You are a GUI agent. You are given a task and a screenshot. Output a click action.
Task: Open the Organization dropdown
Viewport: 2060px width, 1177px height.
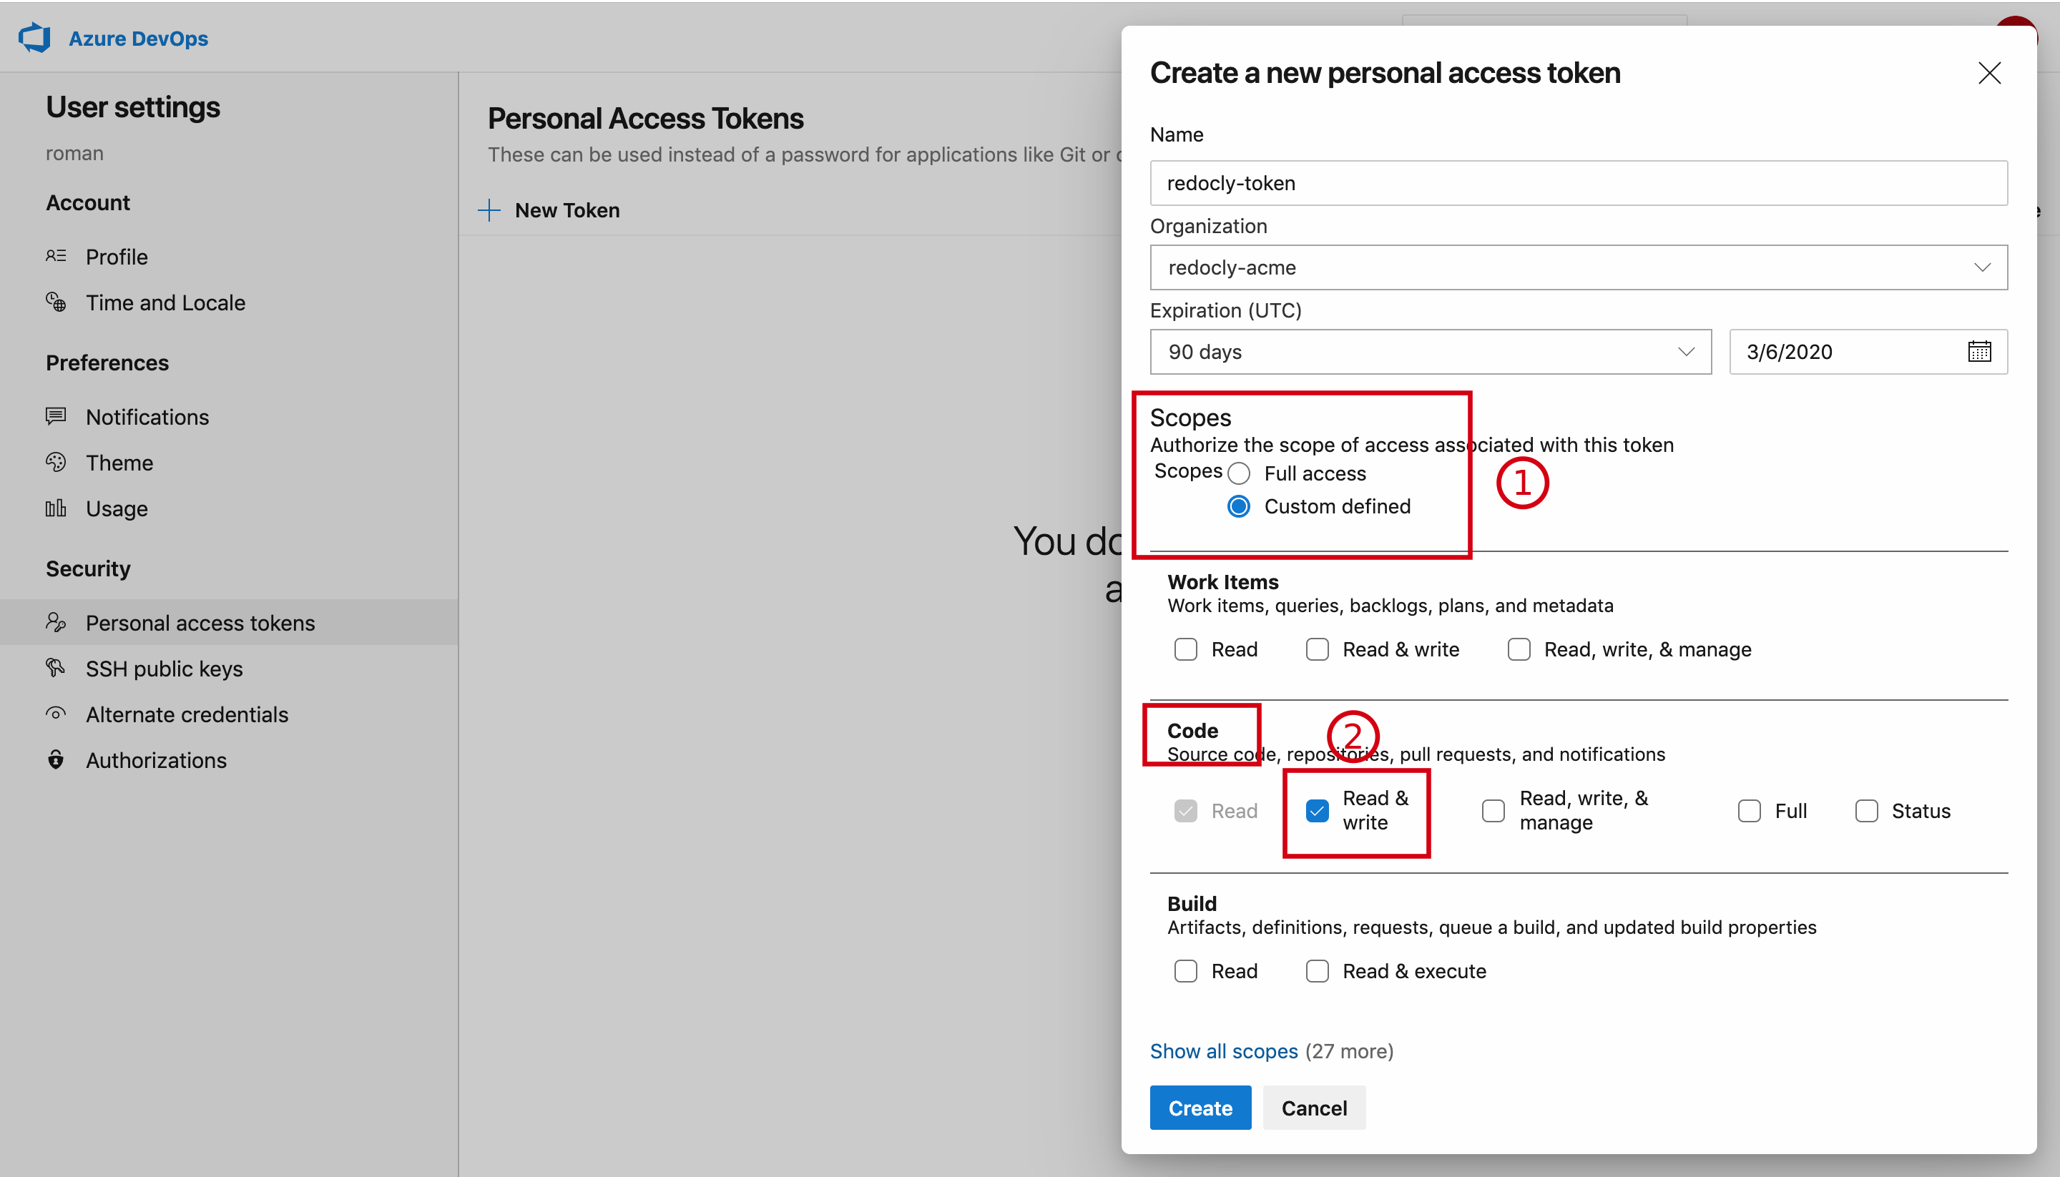point(1578,267)
